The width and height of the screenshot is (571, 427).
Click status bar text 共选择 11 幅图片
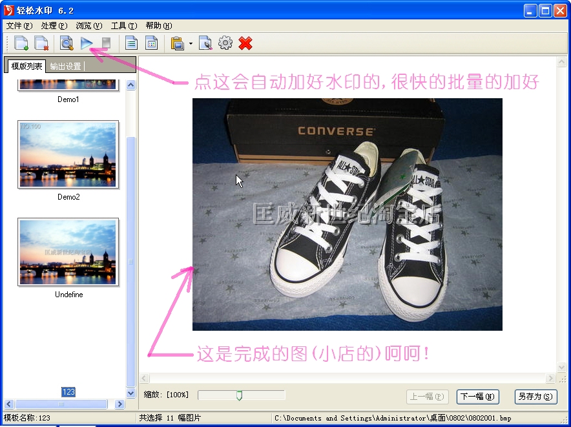tap(170, 418)
